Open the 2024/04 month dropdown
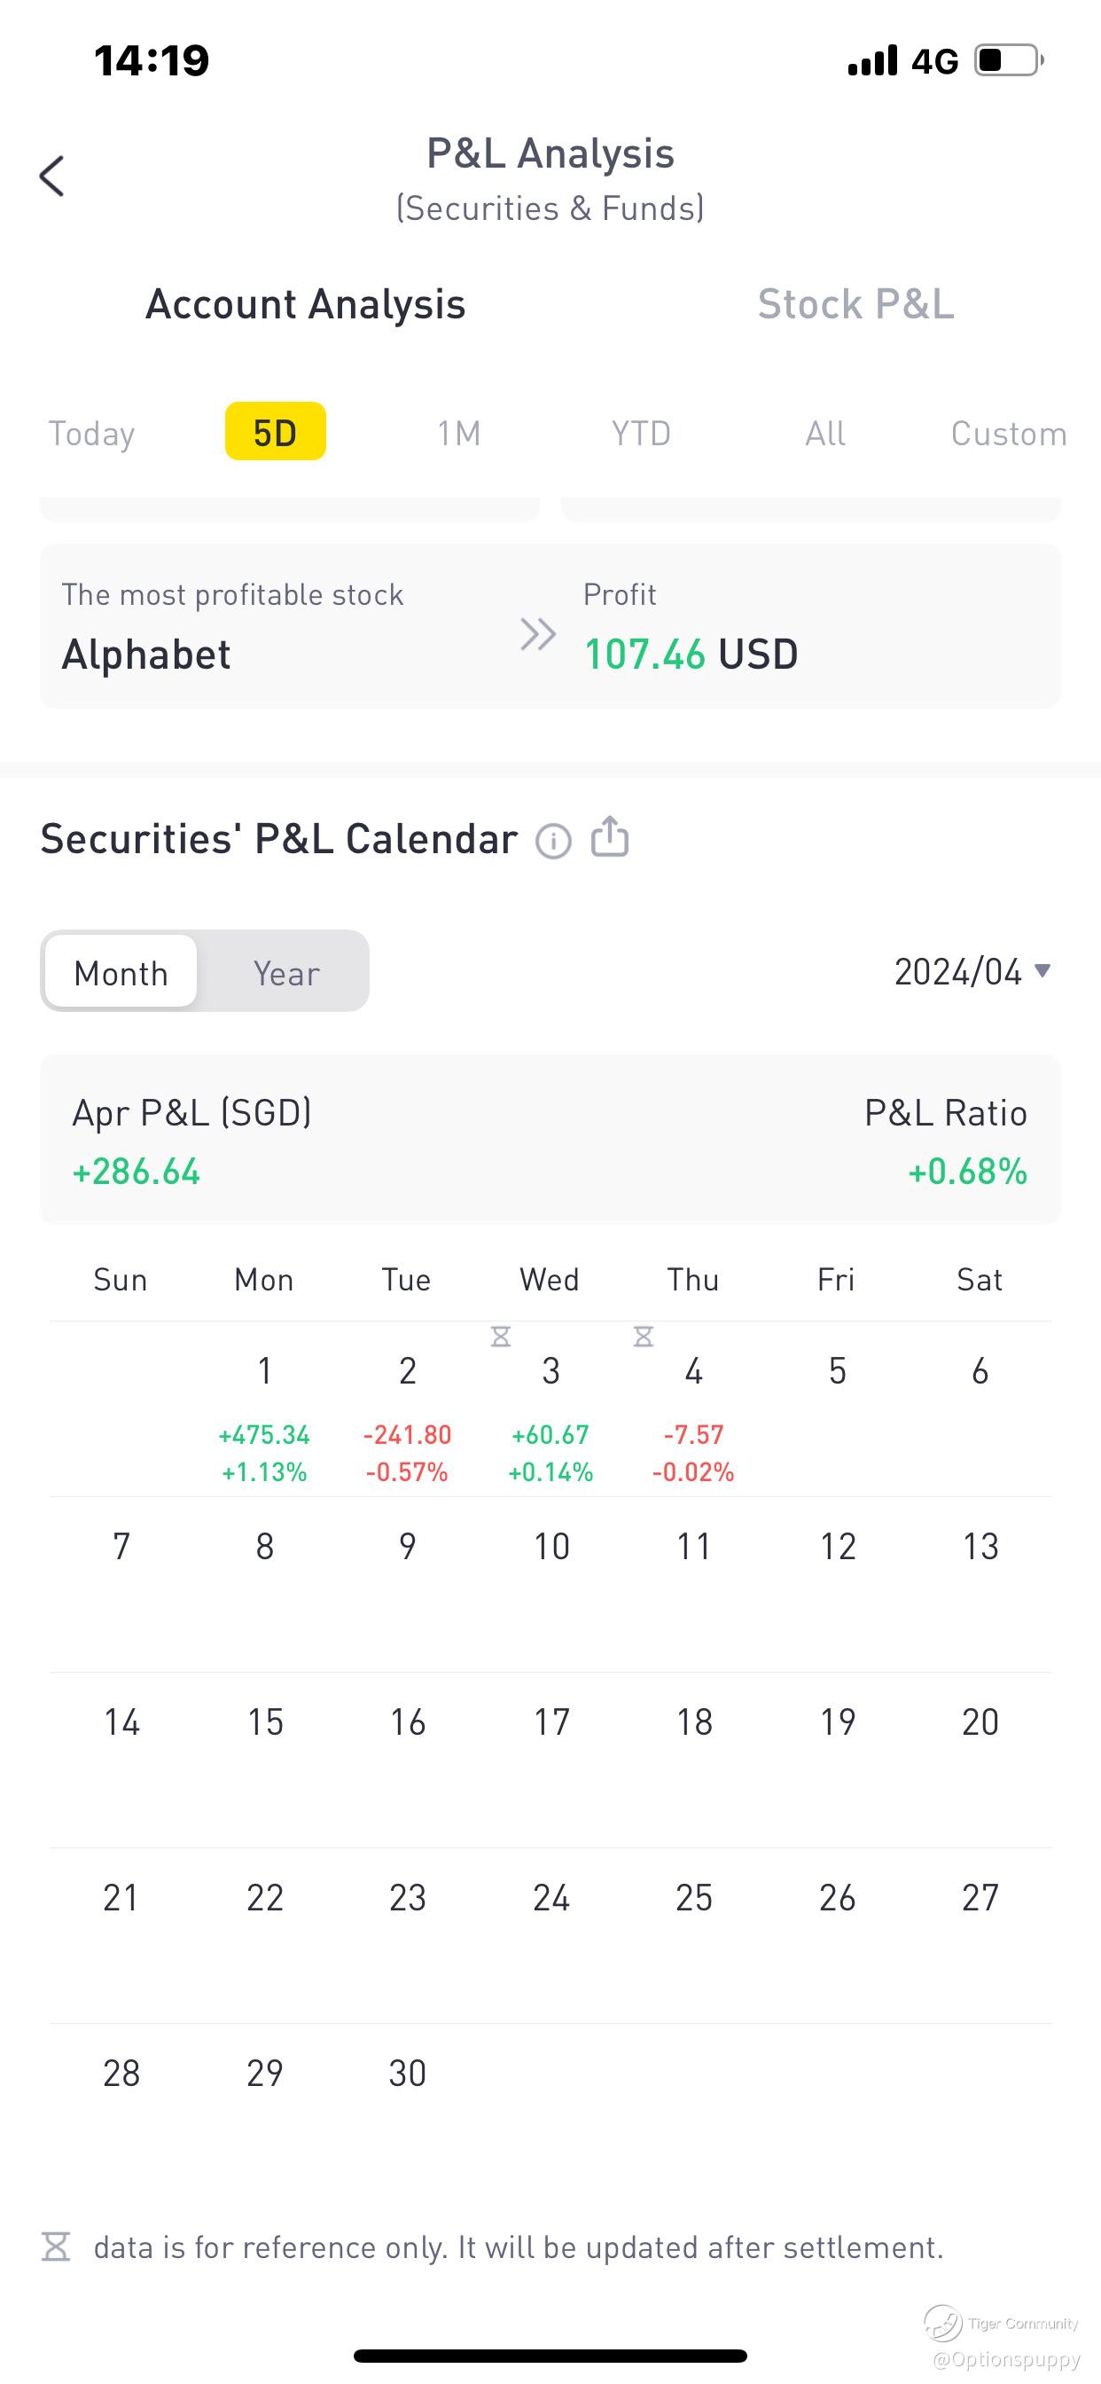This screenshot has height=2384, width=1101. coord(972,972)
